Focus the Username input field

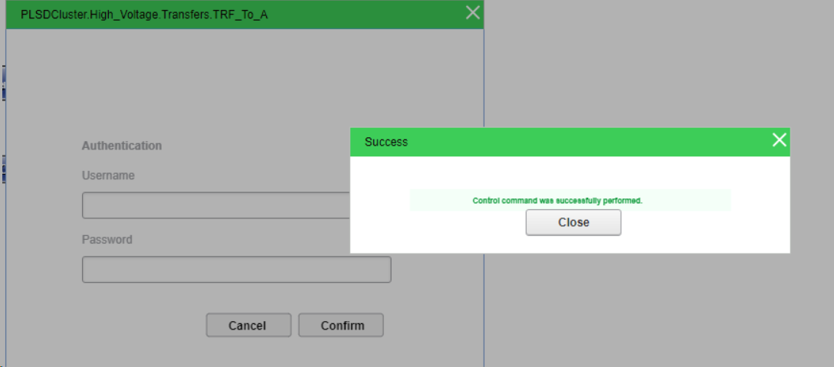click(x=216, y=205)
